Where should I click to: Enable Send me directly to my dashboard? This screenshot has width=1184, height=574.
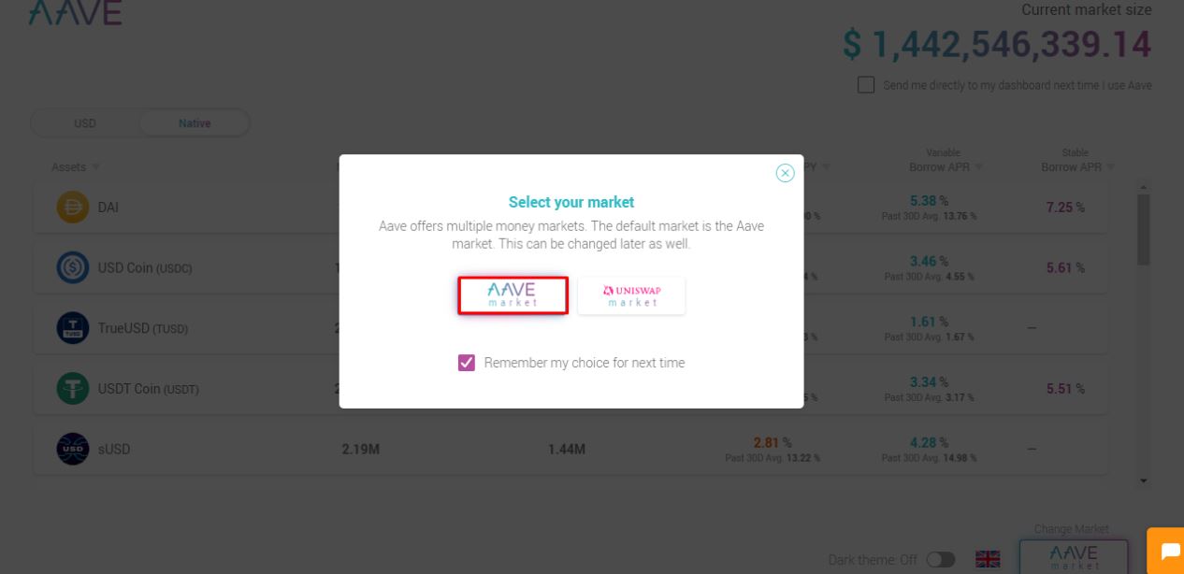(866, 85)
